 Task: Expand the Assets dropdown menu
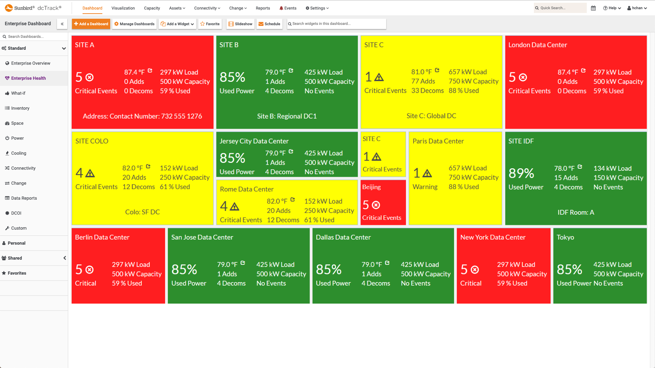click(177, 8)
